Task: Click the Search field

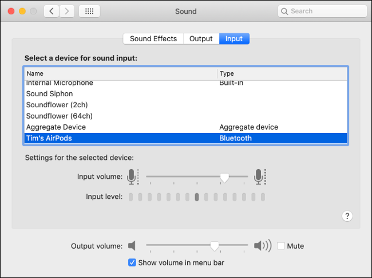Action: [322, 11]
